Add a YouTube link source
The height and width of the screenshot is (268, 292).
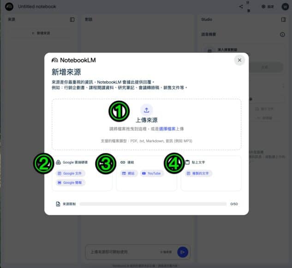[152, 173]
